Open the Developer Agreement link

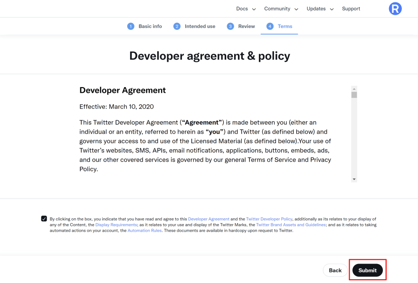pyautogui.click(x=209, y=219)
